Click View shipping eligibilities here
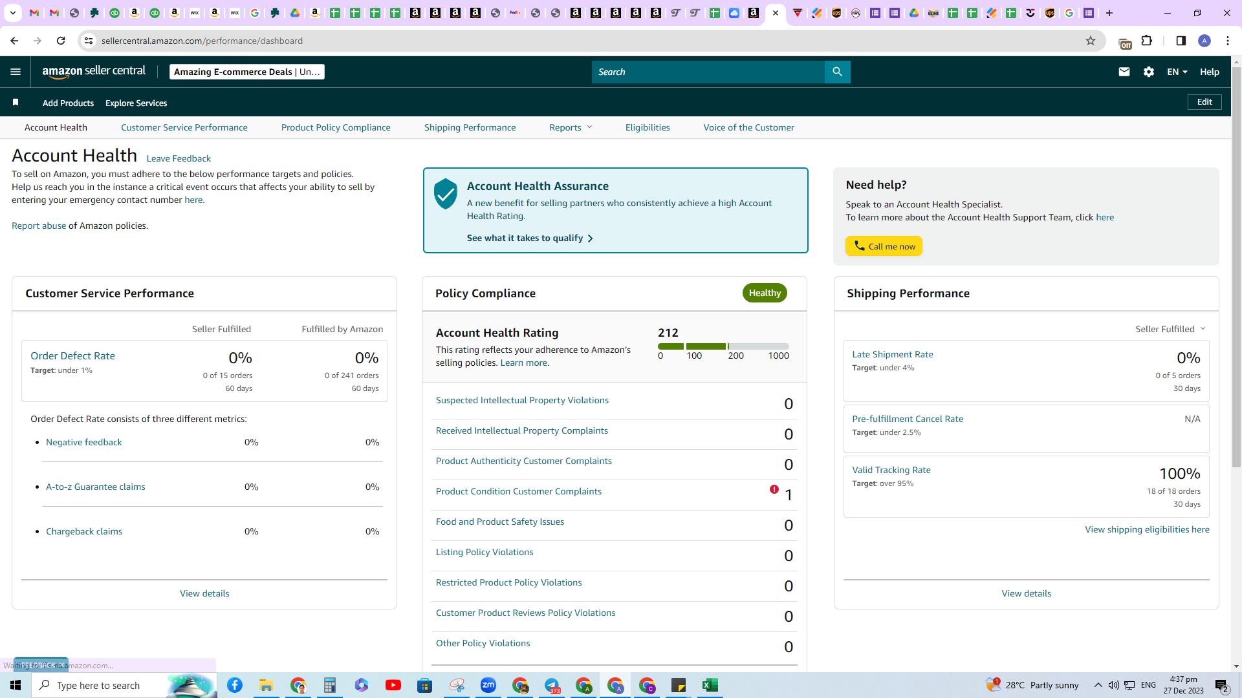Viewport: 1242px width, 698px height. click(1147, 529)
